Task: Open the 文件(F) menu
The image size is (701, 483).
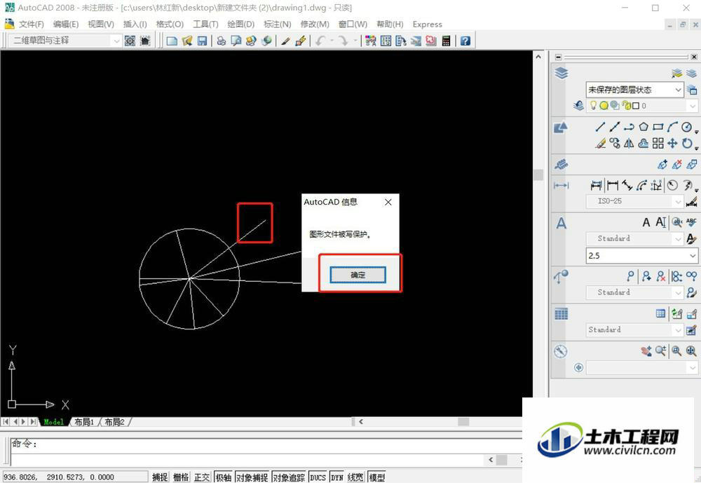Action: coord(31,24)
